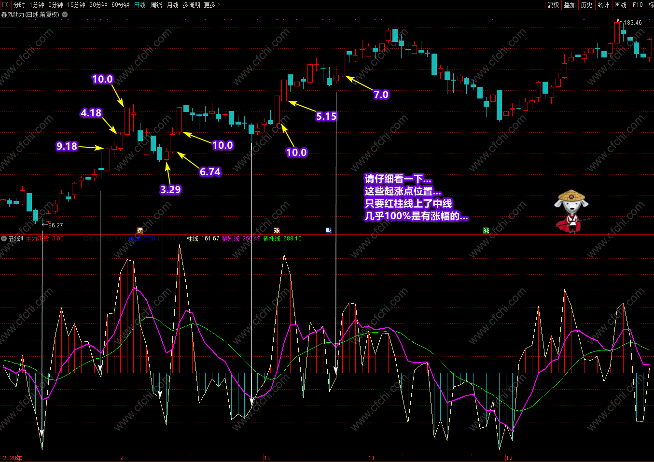654x462 pixels.
Task: Select the 60分钟 period tab
Action: click(x=120, y=5)
